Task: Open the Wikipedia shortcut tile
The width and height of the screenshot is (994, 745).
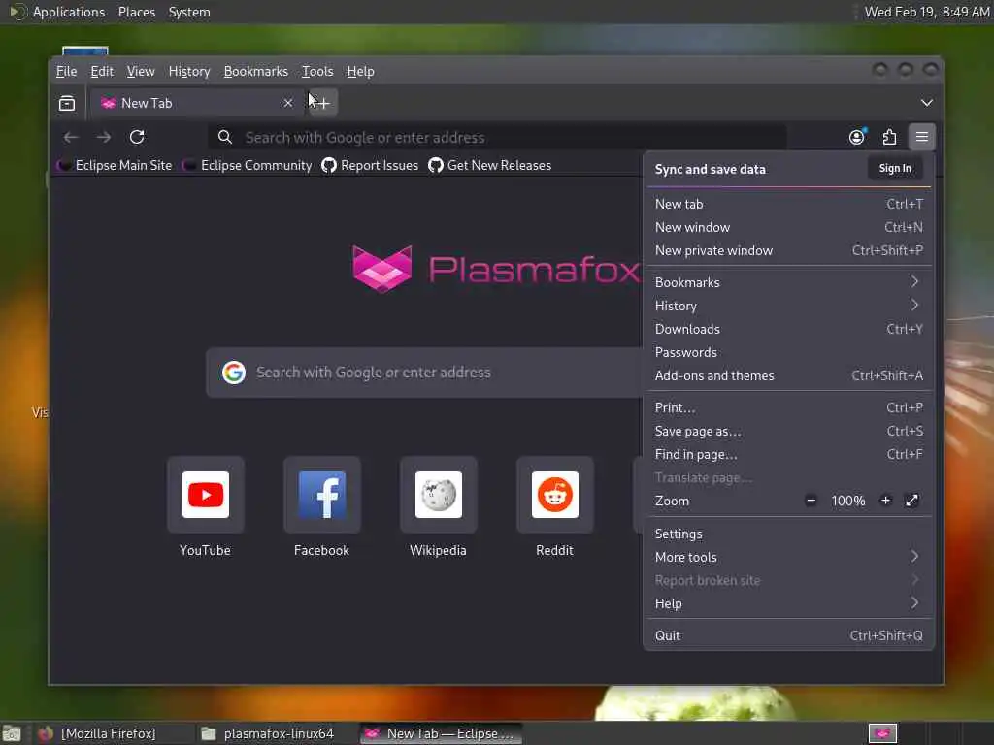Action: click(438, 506)
